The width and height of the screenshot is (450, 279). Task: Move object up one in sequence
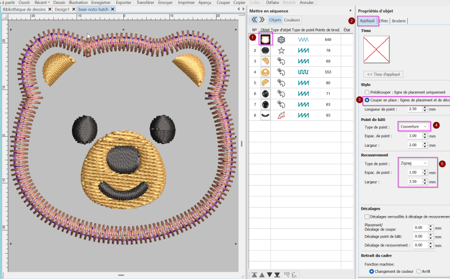[262, 275]
